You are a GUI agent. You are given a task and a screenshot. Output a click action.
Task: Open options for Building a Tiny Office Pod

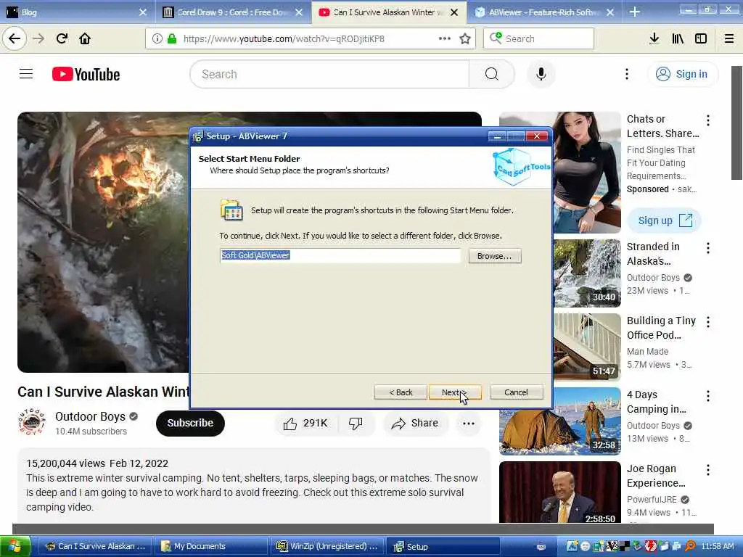pos(708,322)
